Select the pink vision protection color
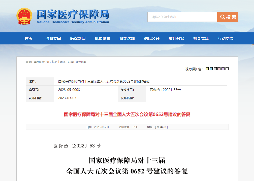 [x=219, y=69]
